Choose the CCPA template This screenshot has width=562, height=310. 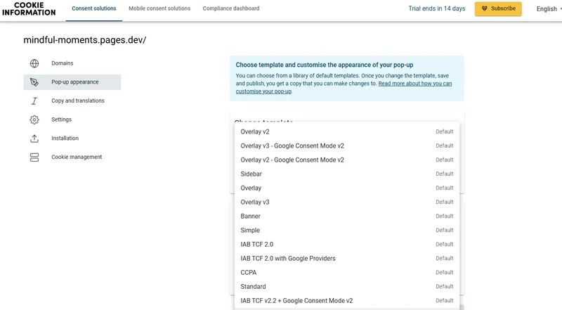click(347, 272)
